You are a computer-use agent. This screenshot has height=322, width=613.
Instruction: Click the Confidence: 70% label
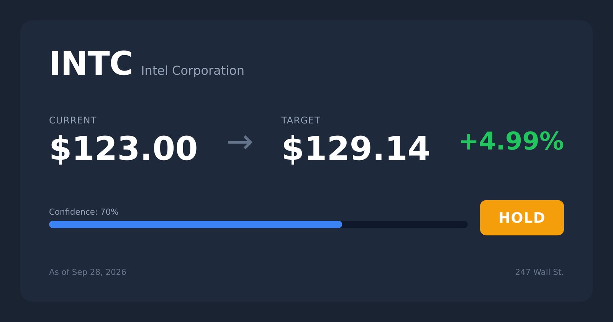84,212
